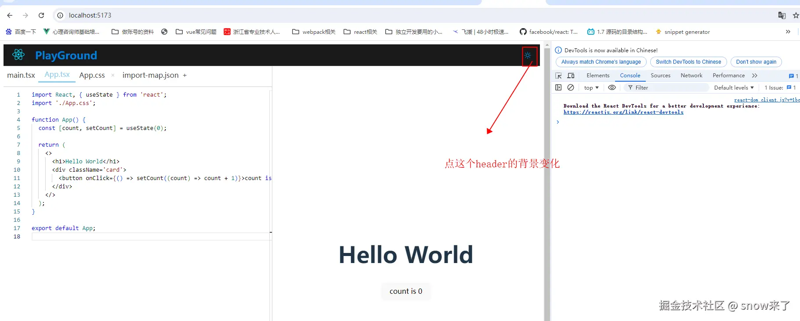
Task: Click the page vertical scrollbar beside the preview
Action: click(x=547, y=184)
